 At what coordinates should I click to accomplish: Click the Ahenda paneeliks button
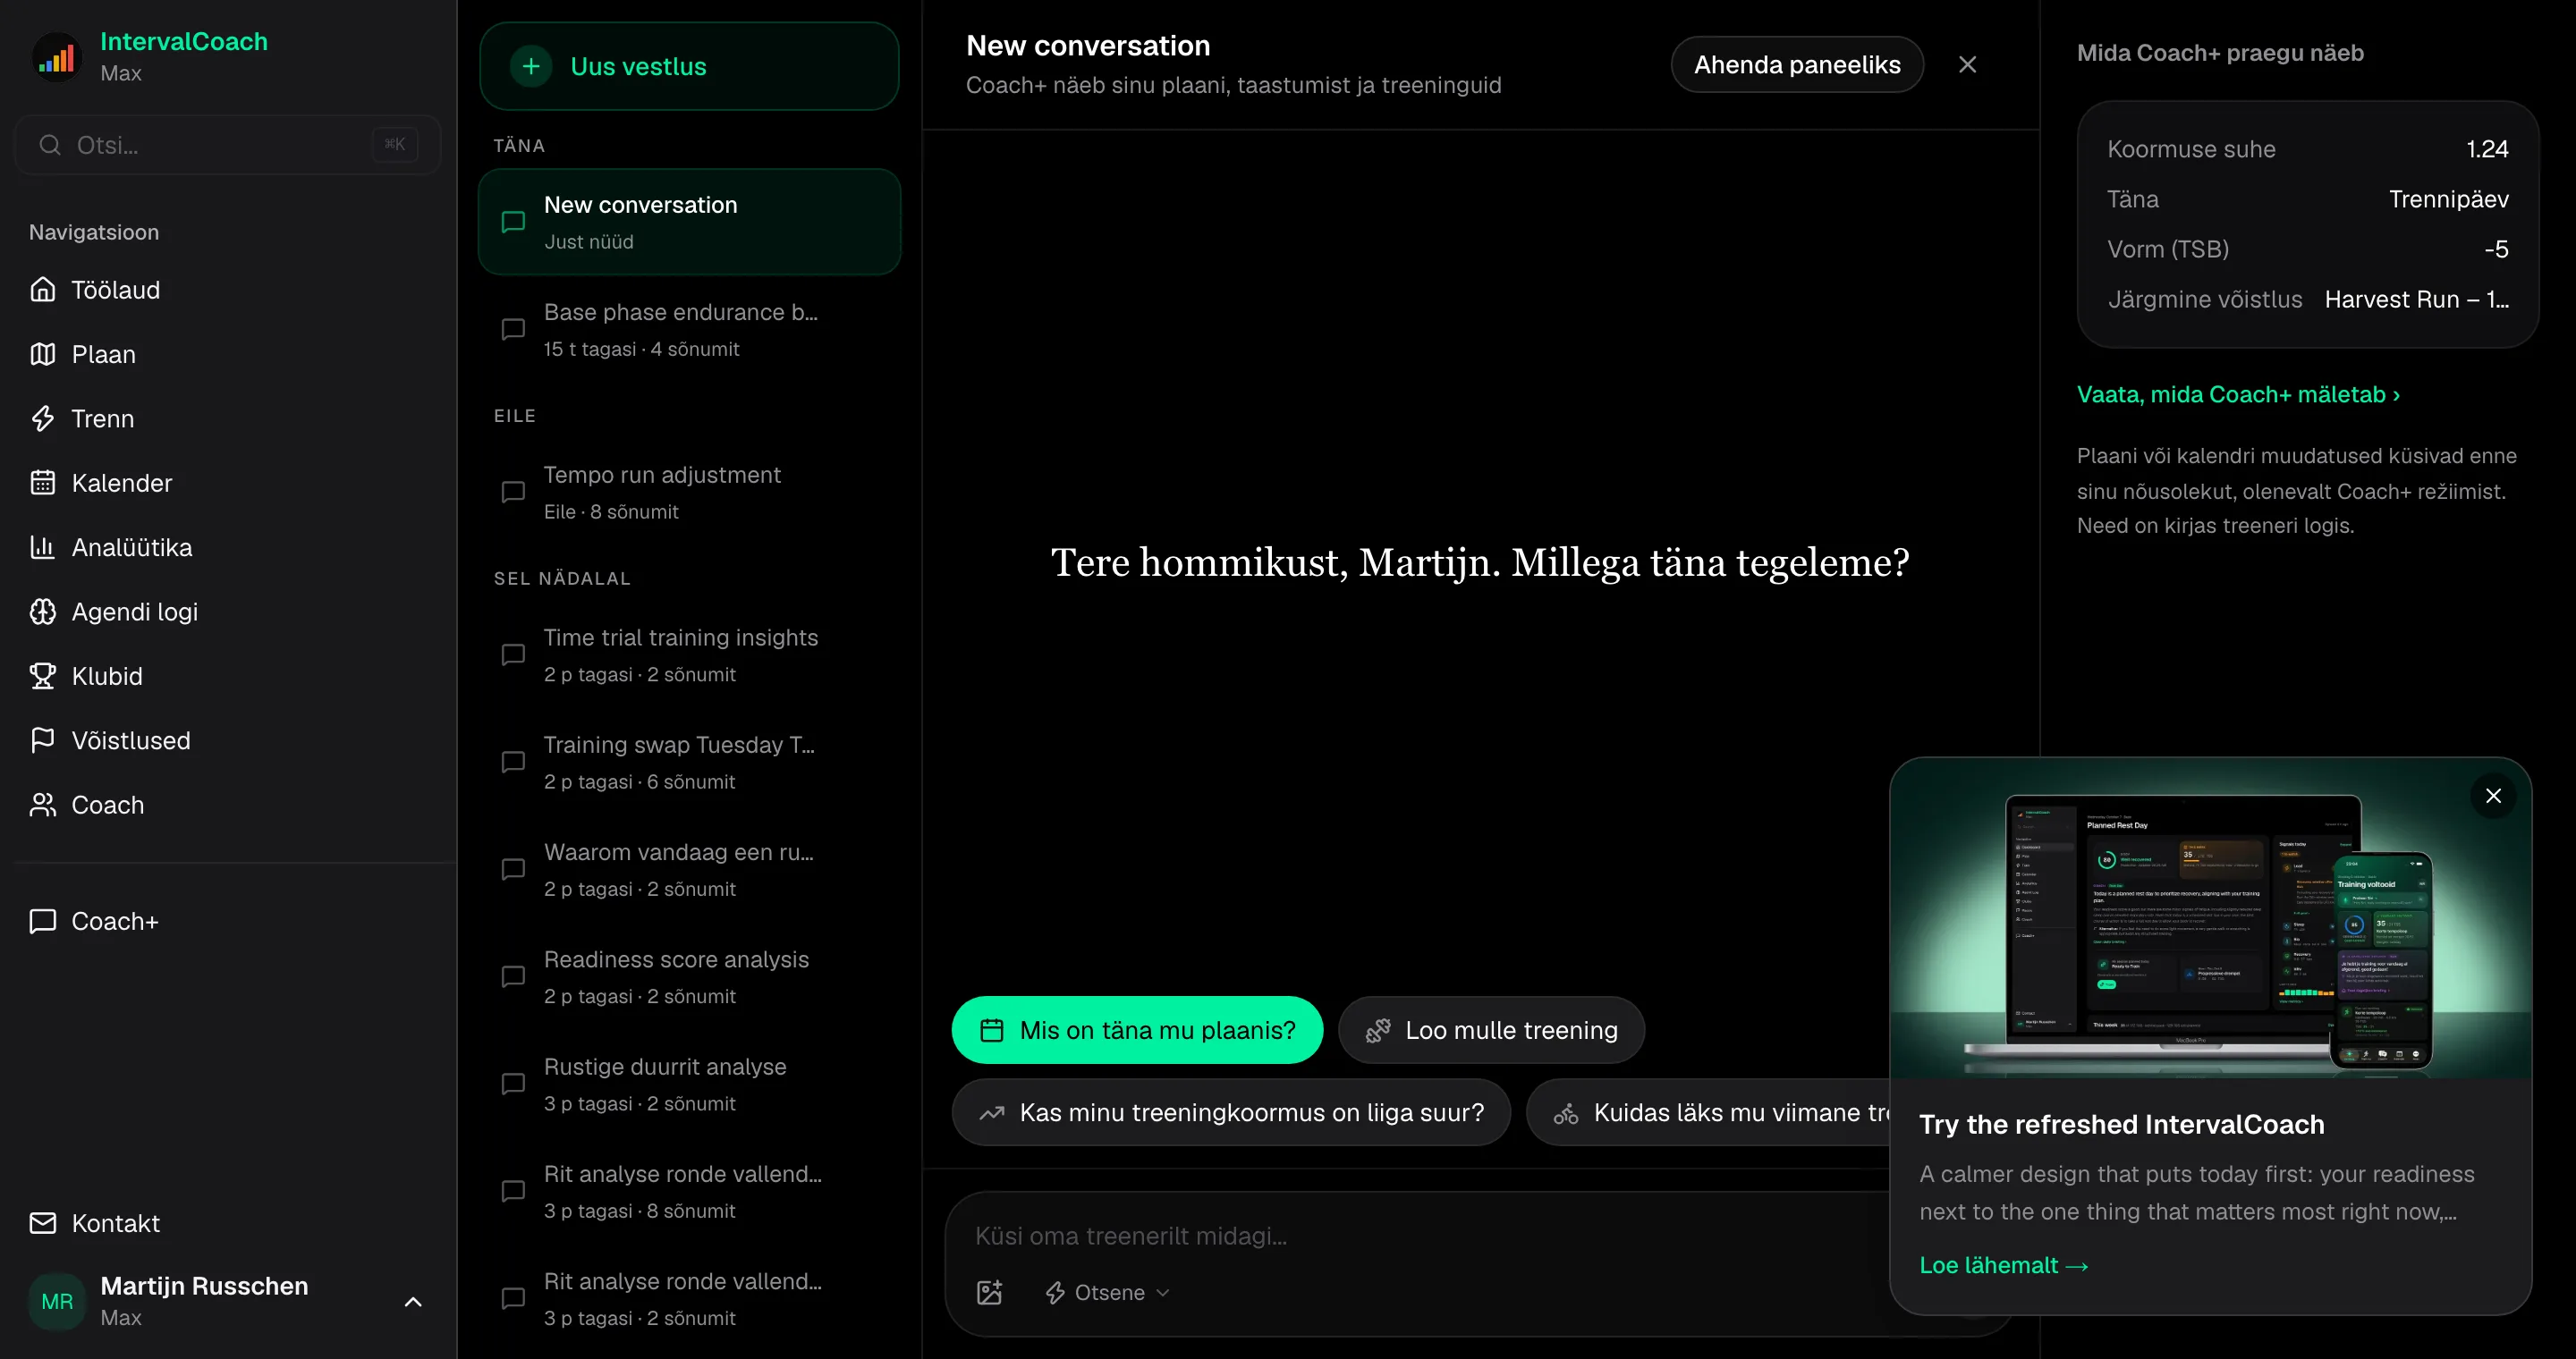(x=1797, y=65)
